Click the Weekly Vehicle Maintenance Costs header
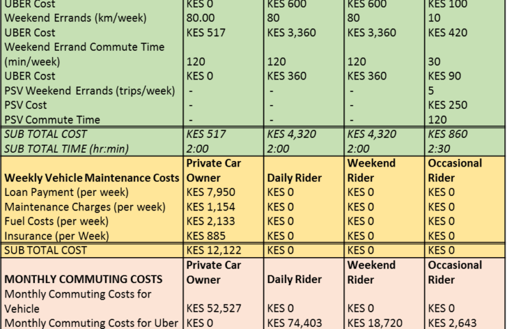This screenshot has width=507, height=329. 92,171
